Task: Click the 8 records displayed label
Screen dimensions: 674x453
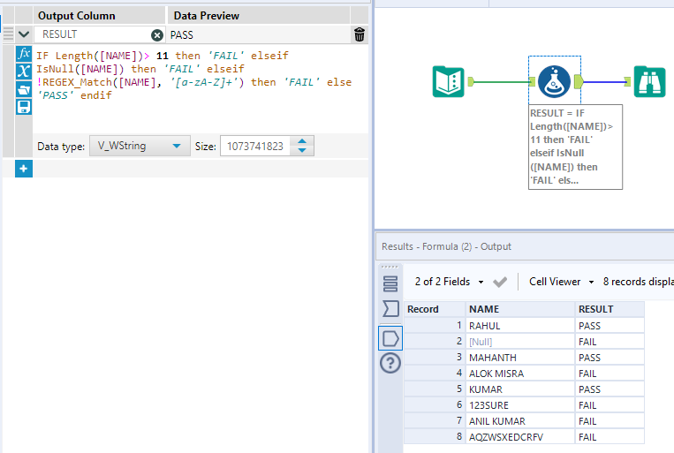Action: click(638, 282)
